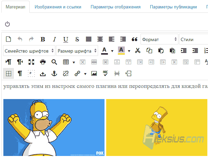Delete the table column
Viewport: 208px width, 158px height.
click(x=174, y=62)
